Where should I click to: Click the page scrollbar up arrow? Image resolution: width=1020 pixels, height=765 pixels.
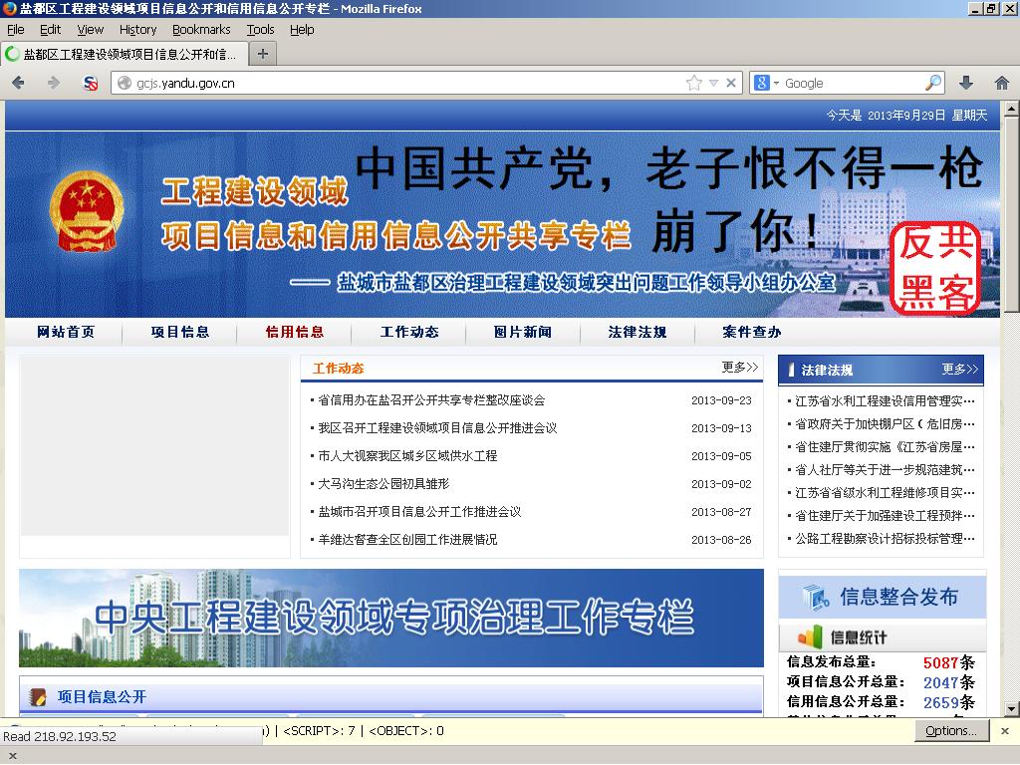pyautogui.click(x=1011, y=108)
